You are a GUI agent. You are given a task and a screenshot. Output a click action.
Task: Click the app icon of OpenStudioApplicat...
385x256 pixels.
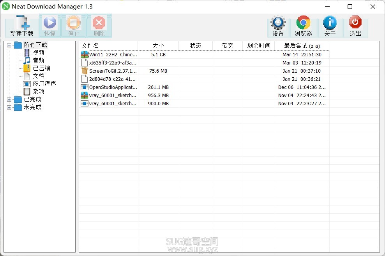(85, 87)
